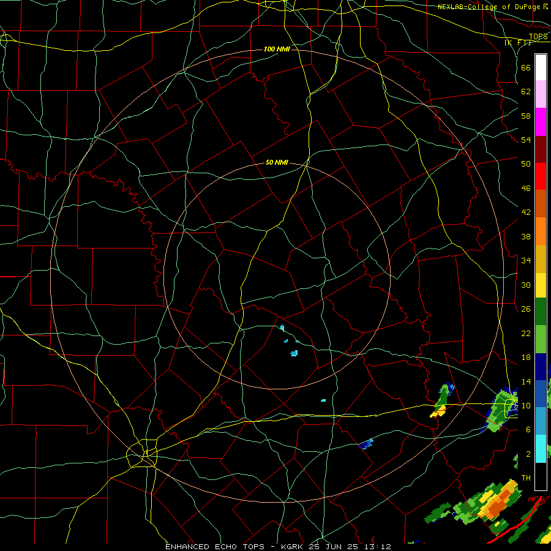The image size is (551, 551).
Task: Click the navy 14-18 kft legend swatch
Action: pyautogui.click(x=541, y=367)
